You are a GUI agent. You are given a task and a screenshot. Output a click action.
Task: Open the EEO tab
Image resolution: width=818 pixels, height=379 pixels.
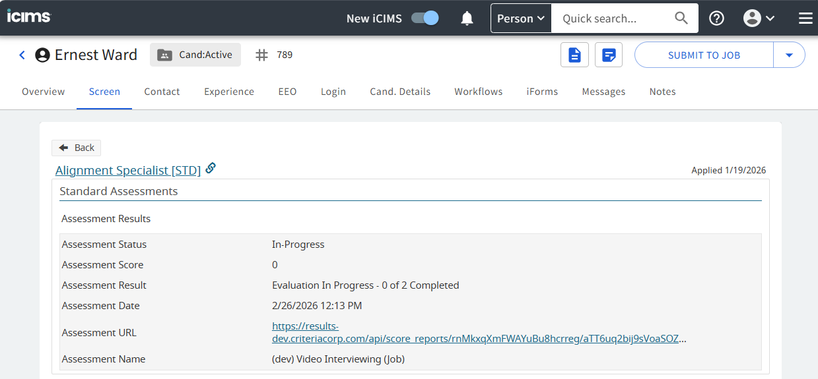tap(287, 92)
